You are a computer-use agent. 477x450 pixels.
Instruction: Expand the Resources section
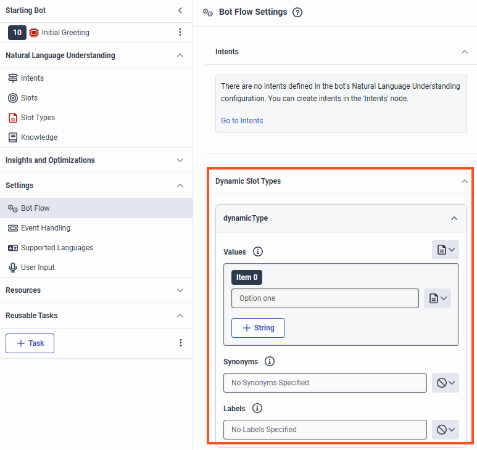(180, 290)
